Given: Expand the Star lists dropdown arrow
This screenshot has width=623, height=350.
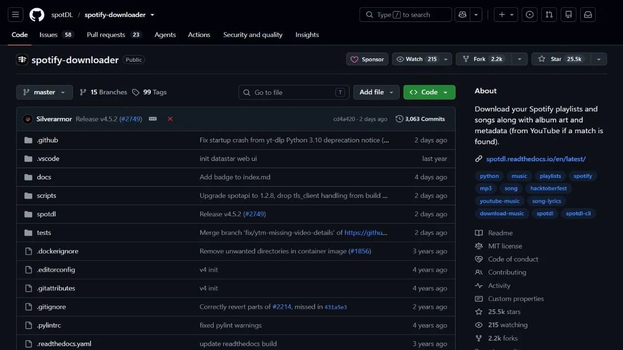Looking at the screenshot, I should coord(599,59).
